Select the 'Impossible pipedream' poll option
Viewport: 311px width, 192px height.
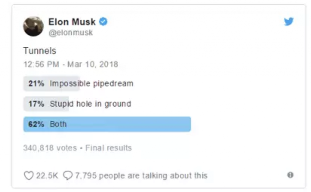91,84
